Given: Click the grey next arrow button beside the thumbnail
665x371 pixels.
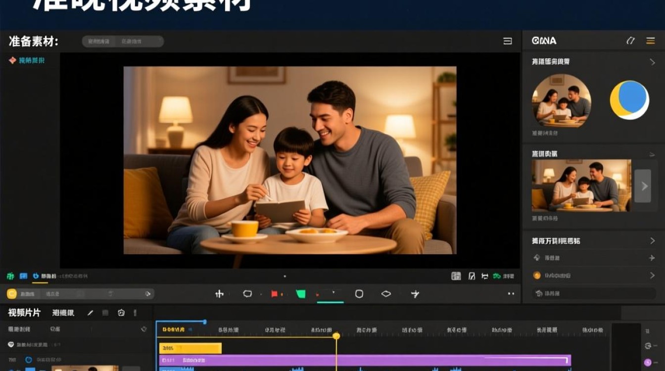Looking at the screenshot, I should click(x=643, y=186).
